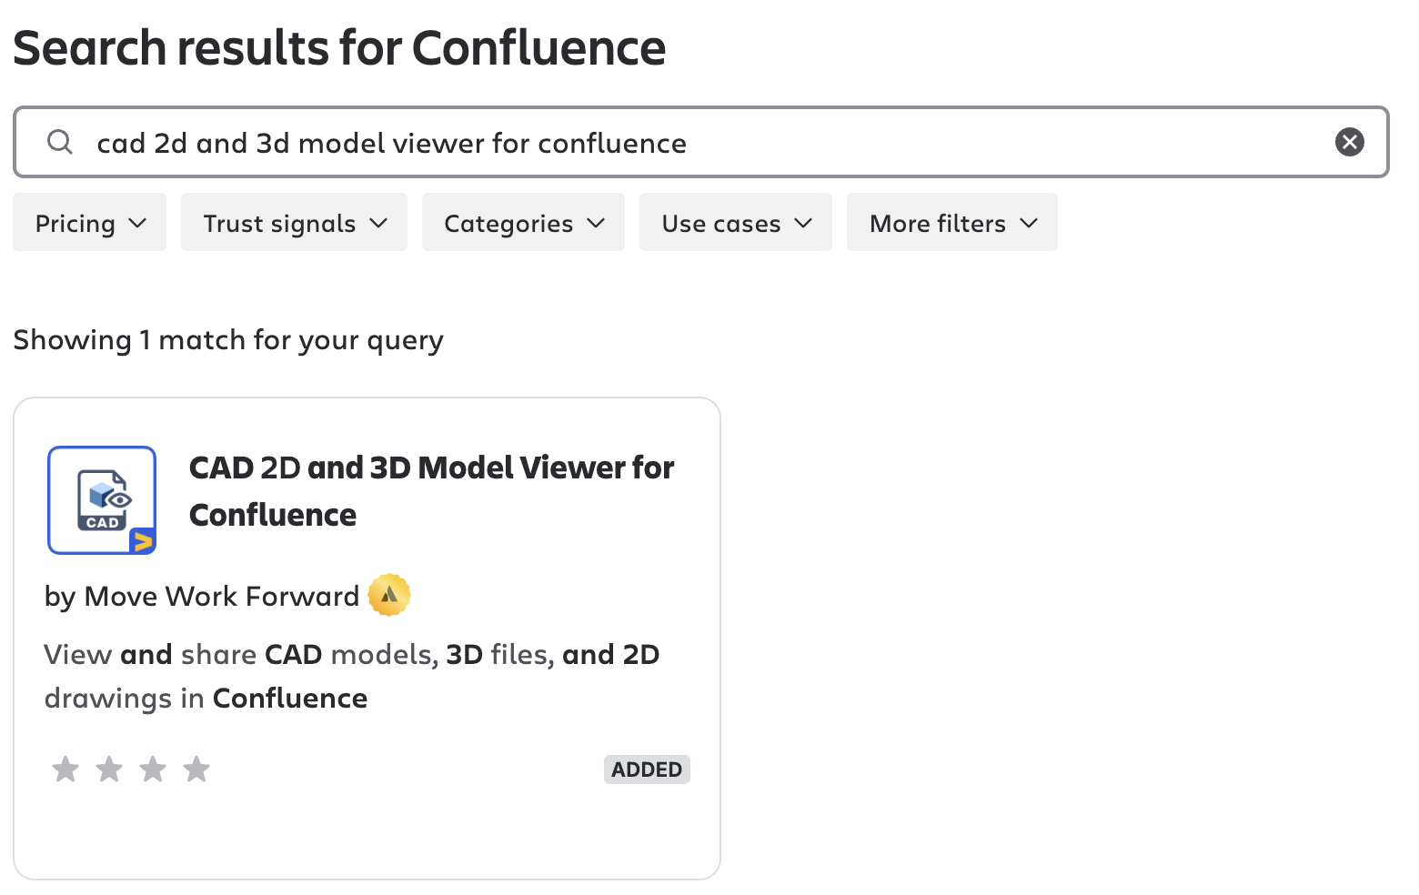Open the More filters dropdown

[x=952, y=222]
